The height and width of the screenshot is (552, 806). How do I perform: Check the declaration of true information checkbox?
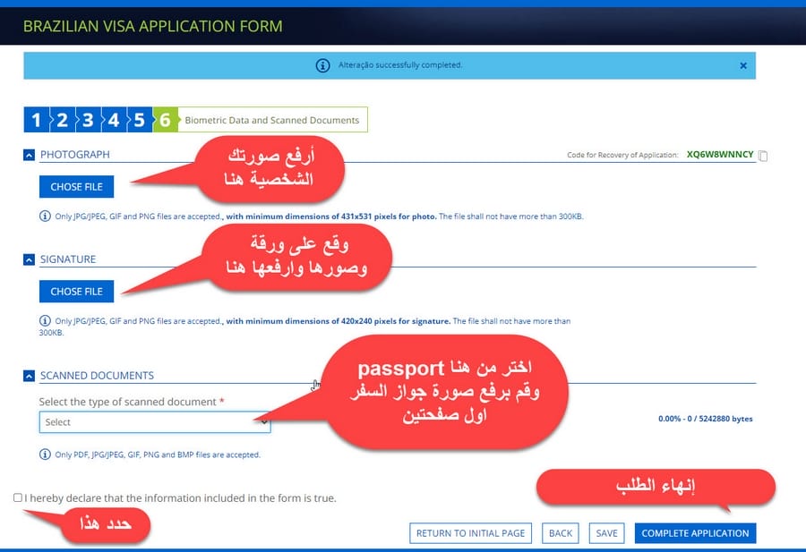coord(18,497)
